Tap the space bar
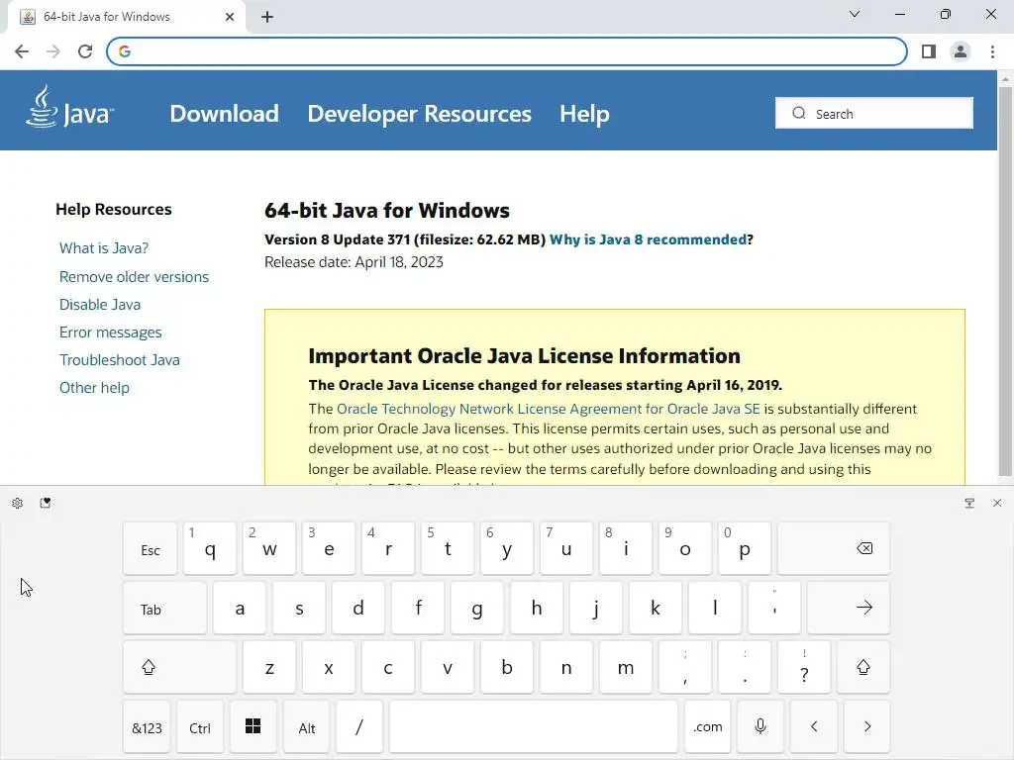The height and width of the screenshot is (760, 1014). (x=534, y=727)
